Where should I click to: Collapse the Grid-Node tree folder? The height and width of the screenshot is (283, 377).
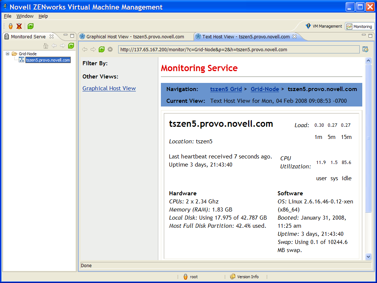[8, 54]
